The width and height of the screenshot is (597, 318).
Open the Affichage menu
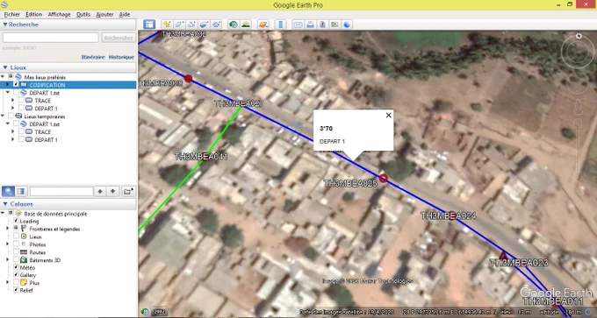[x=59, y=14]
